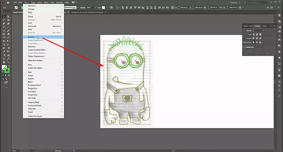The width and height of the screenshot is (283, 152).
Task: Click the Opacity value field
Action: click(90, 7)
